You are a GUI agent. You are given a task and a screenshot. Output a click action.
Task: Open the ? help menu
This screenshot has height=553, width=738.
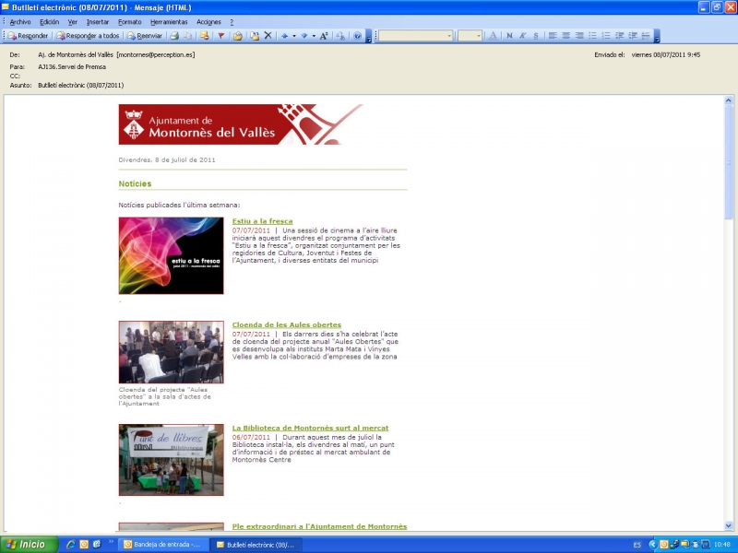pos(232,22)
